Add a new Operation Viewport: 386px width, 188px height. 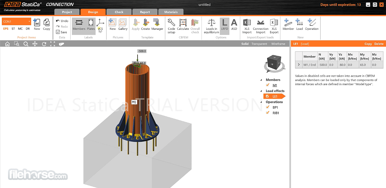click(312, 25)
